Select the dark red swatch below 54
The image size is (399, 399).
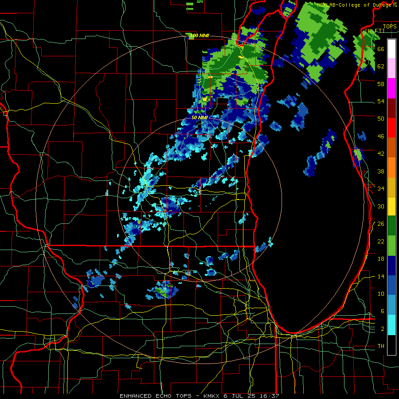(x=391, y=108)
